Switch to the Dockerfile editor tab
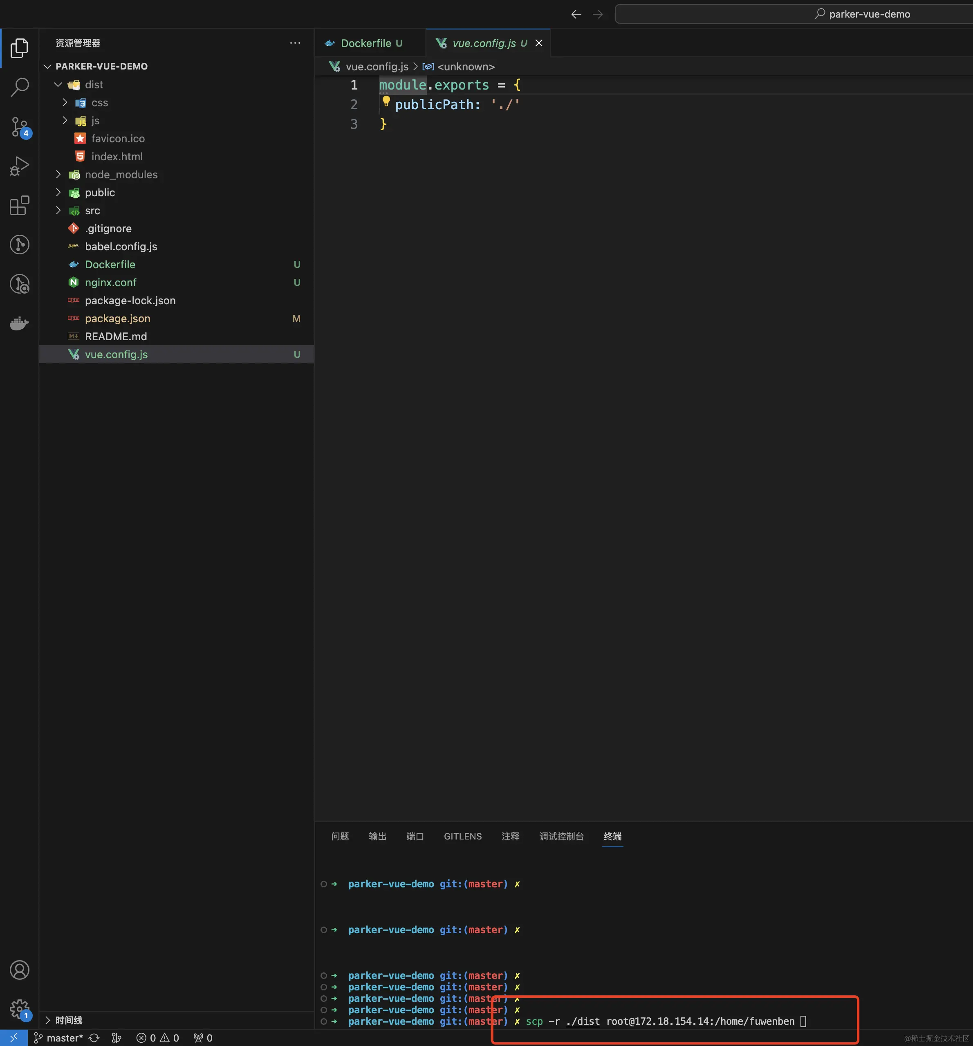The width and height of the screenshot is (973, 1046). click(365, 43)
